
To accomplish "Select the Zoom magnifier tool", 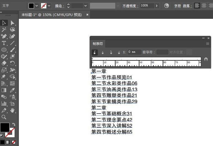I will tap(4, 117).
